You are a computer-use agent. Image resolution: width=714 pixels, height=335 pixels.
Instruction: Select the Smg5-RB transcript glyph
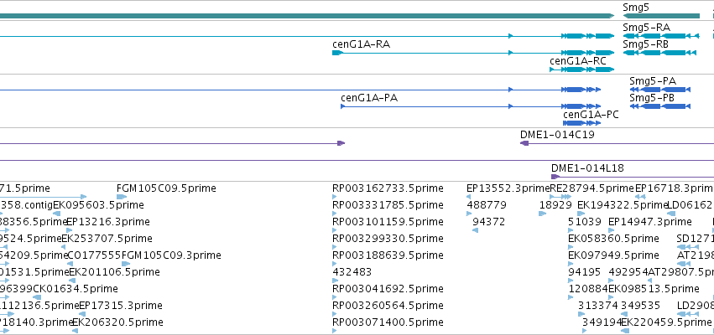click(x=659, y=53)
